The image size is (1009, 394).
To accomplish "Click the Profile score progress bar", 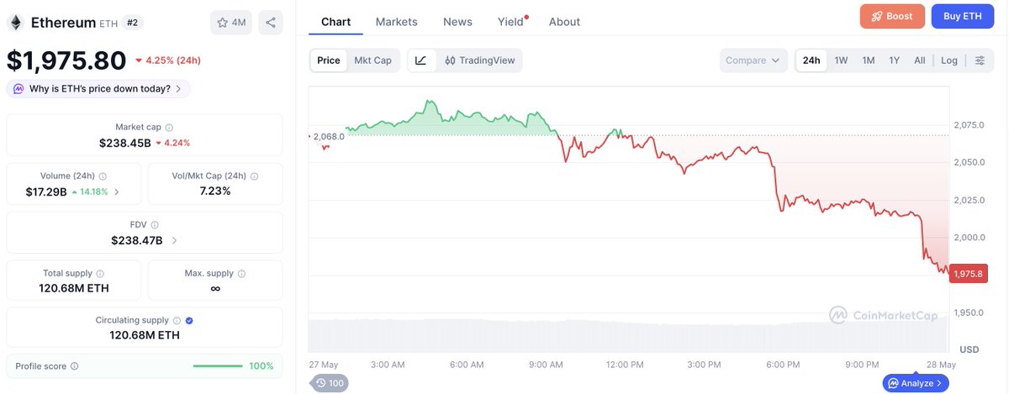I will (x=219, y=366).
